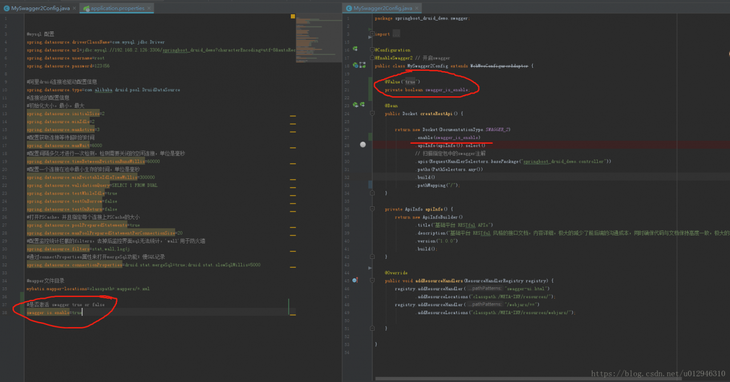Click the swagger_is_enable field declaration
The width and height of the screenshot is (730, 382).
447,90
